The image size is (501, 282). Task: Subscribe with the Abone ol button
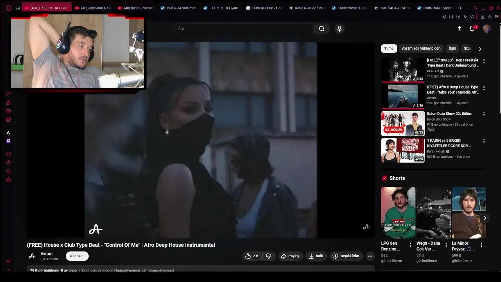(77, 256)
